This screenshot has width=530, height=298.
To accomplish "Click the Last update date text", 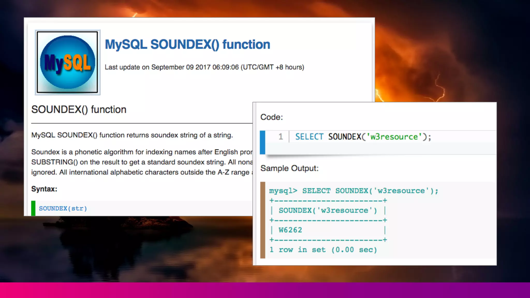I will pos(204,67).
